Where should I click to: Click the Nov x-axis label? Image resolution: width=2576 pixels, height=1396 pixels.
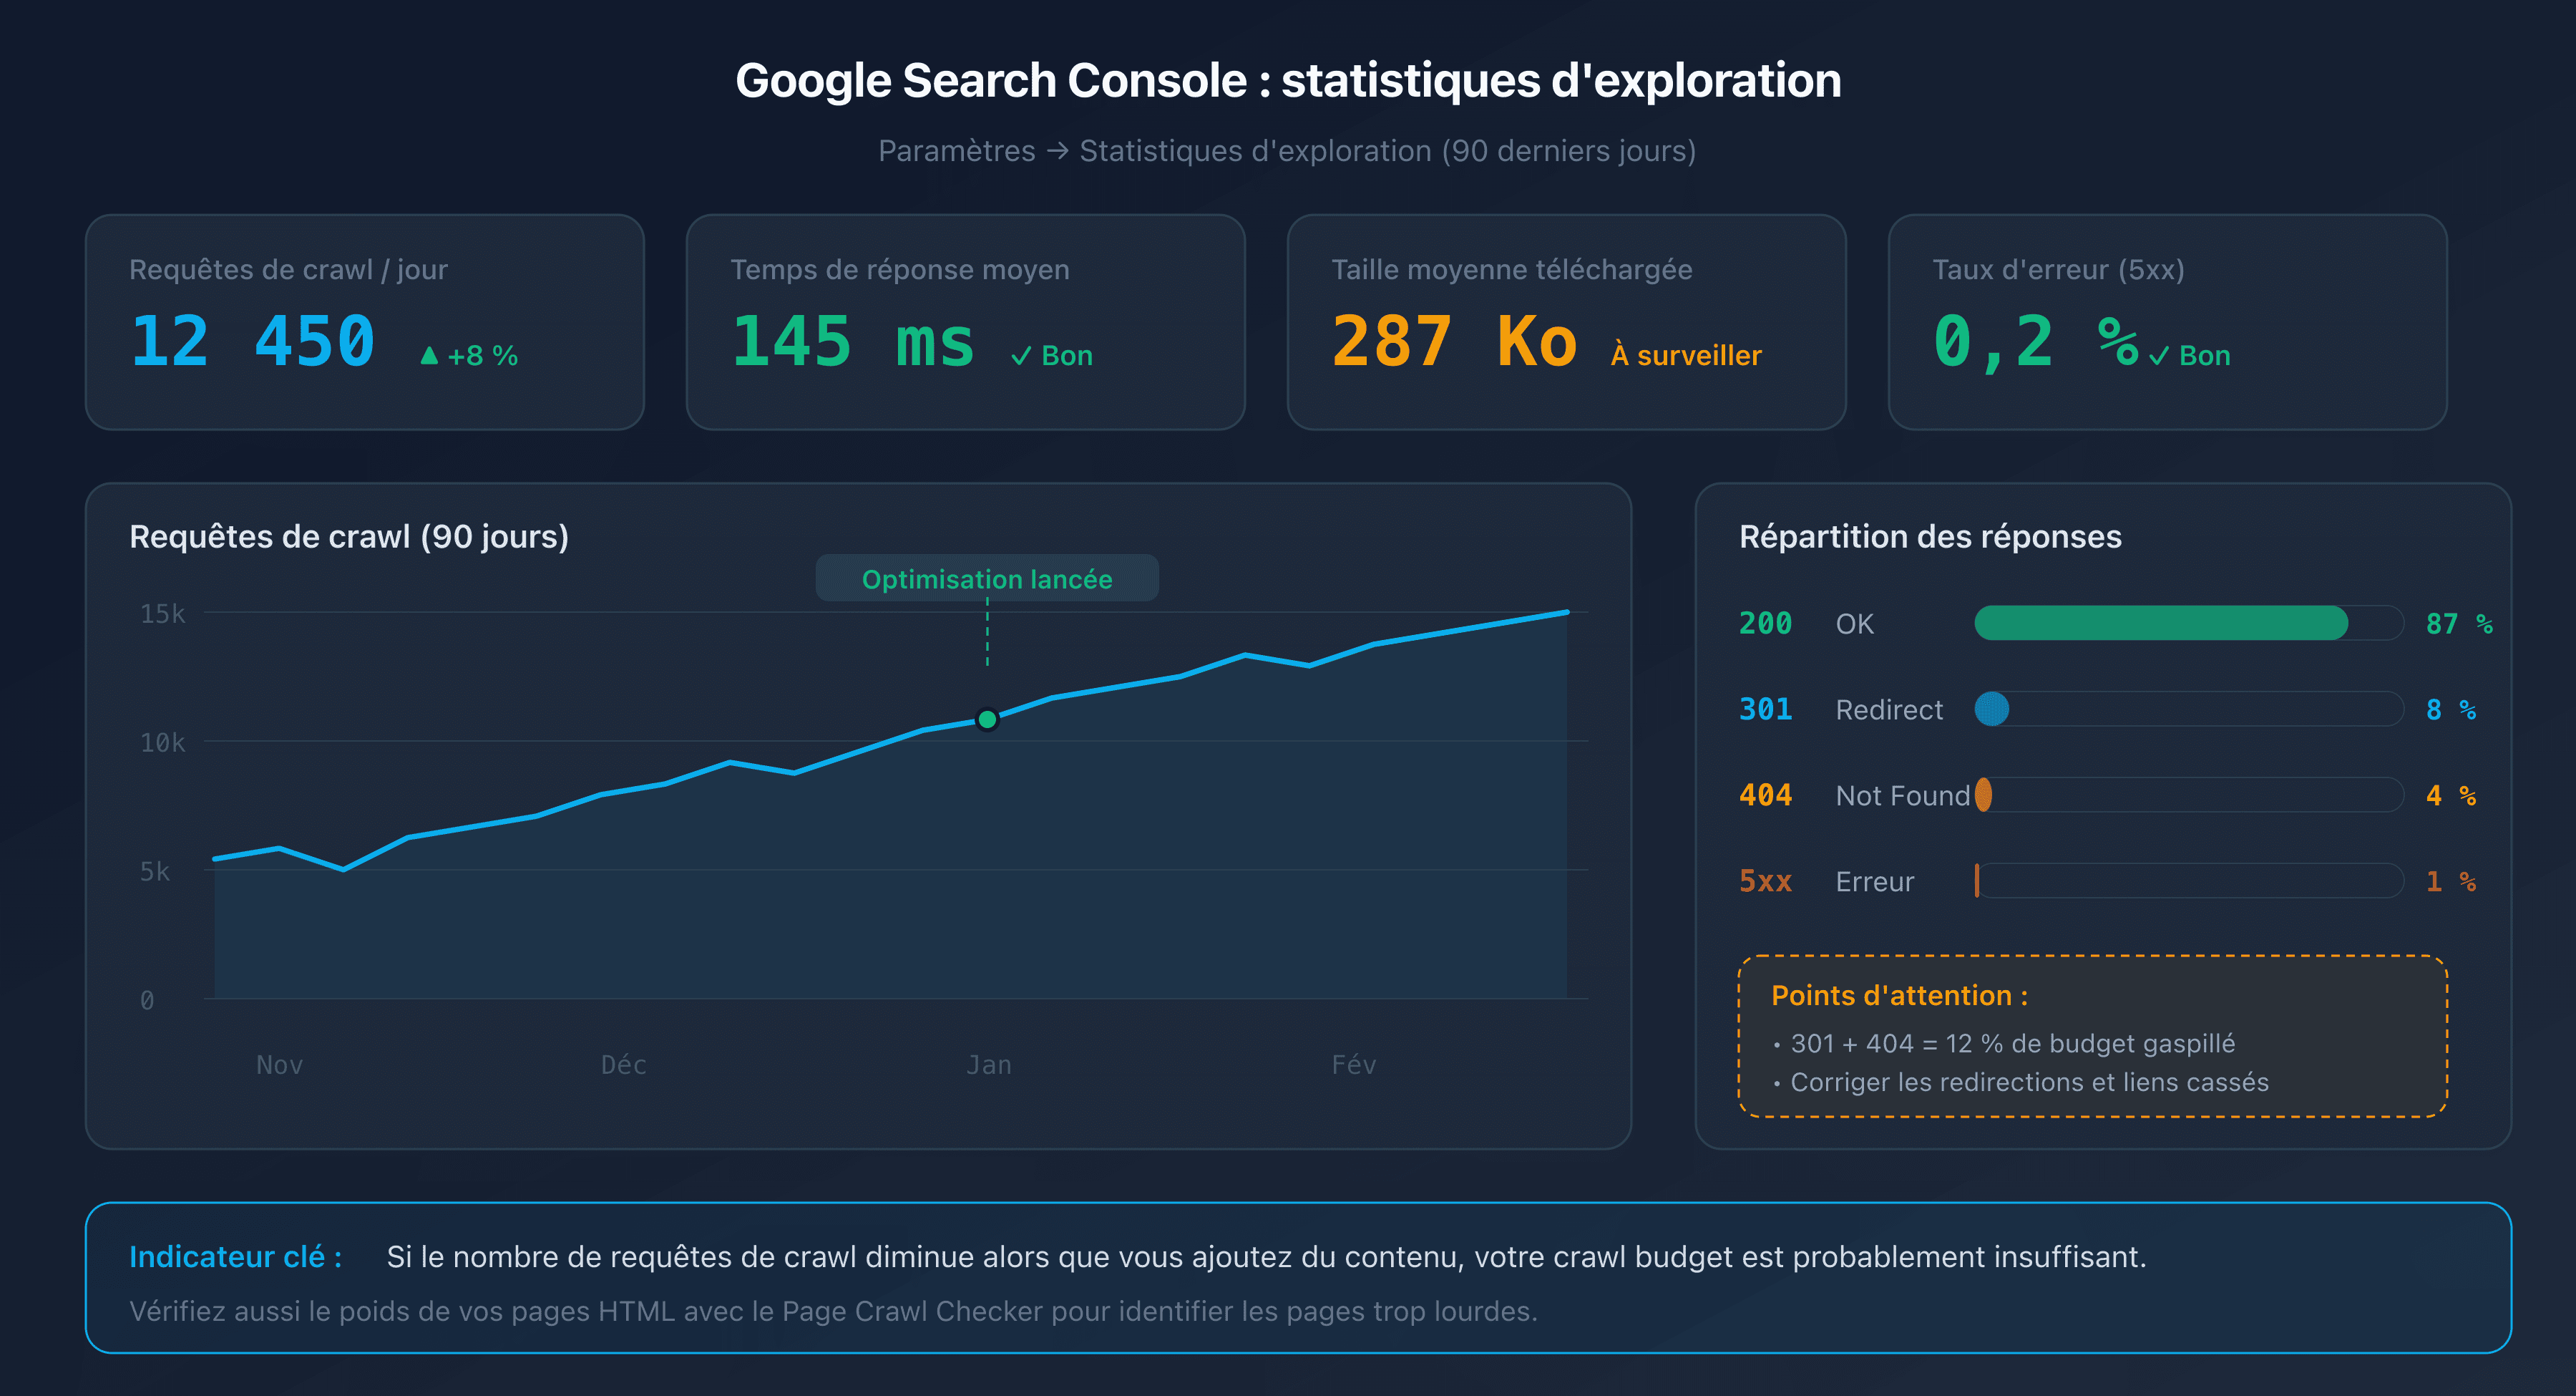coord(279,1065)
